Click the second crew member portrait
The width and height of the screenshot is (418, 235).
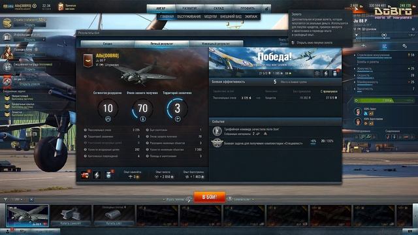tap(358, 121)
